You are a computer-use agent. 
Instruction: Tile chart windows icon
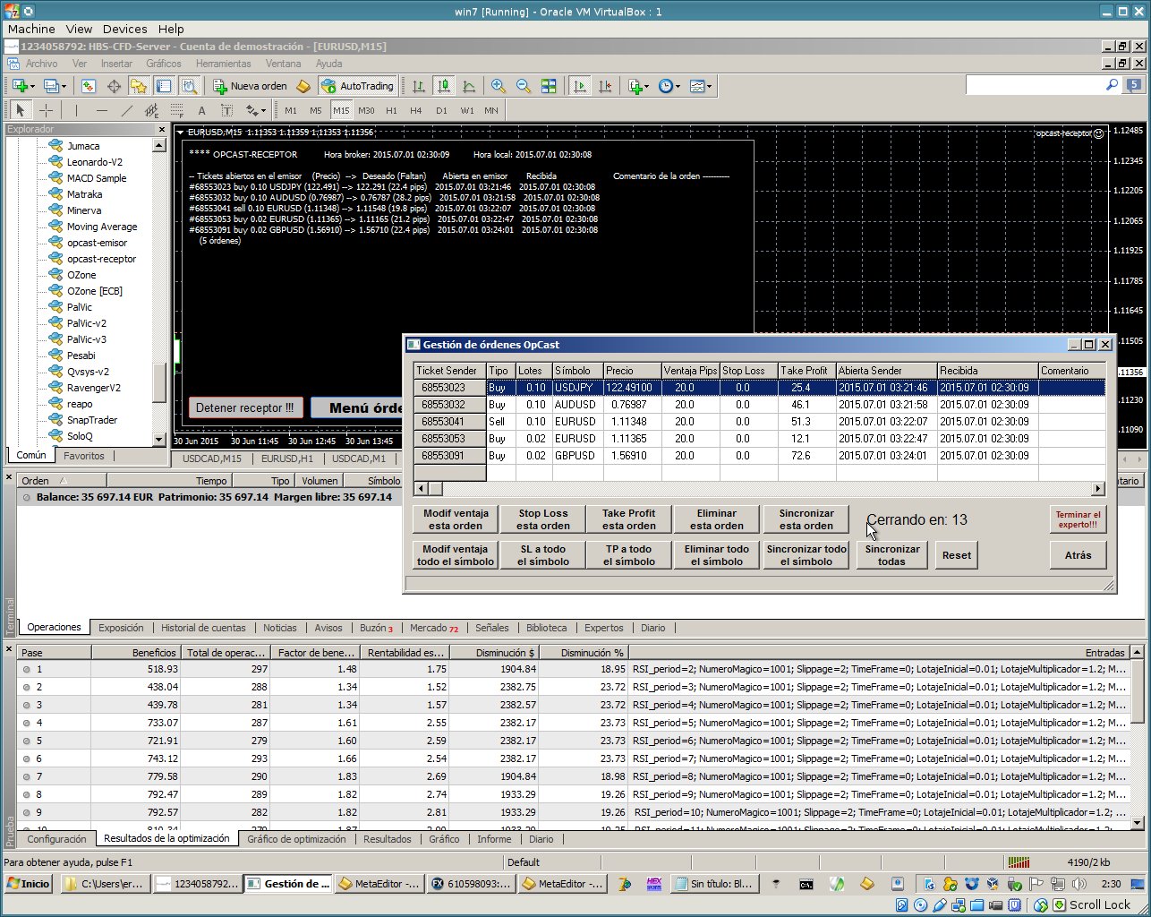tap(549, 86)
